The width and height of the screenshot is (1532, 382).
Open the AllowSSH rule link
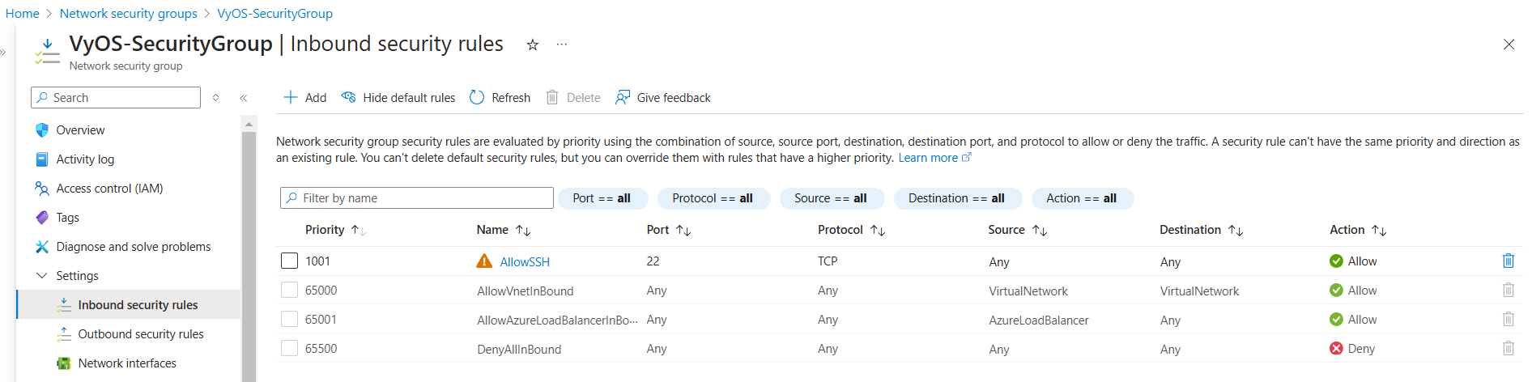[x=525, y=262]
